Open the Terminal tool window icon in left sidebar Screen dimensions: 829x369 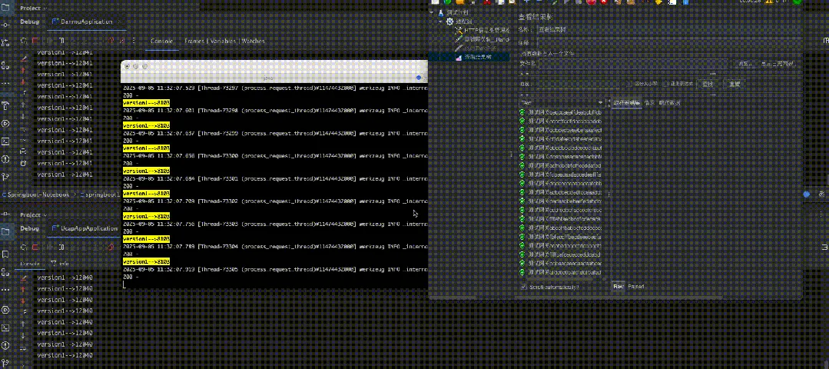coord(5,141)
